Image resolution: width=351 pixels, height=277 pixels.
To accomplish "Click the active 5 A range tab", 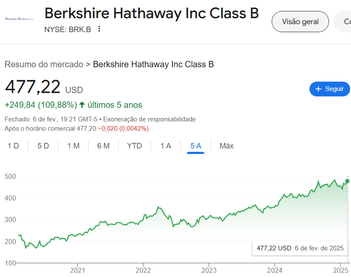I will pos(196,146).
